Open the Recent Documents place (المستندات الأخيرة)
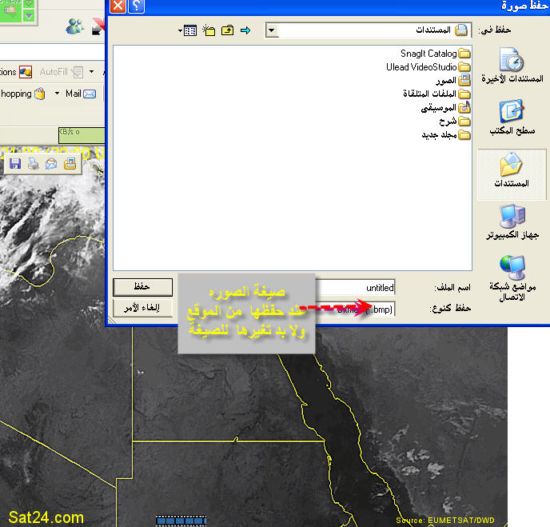Image resolution: width=550 pixels, height=527 pixels. 512,66
